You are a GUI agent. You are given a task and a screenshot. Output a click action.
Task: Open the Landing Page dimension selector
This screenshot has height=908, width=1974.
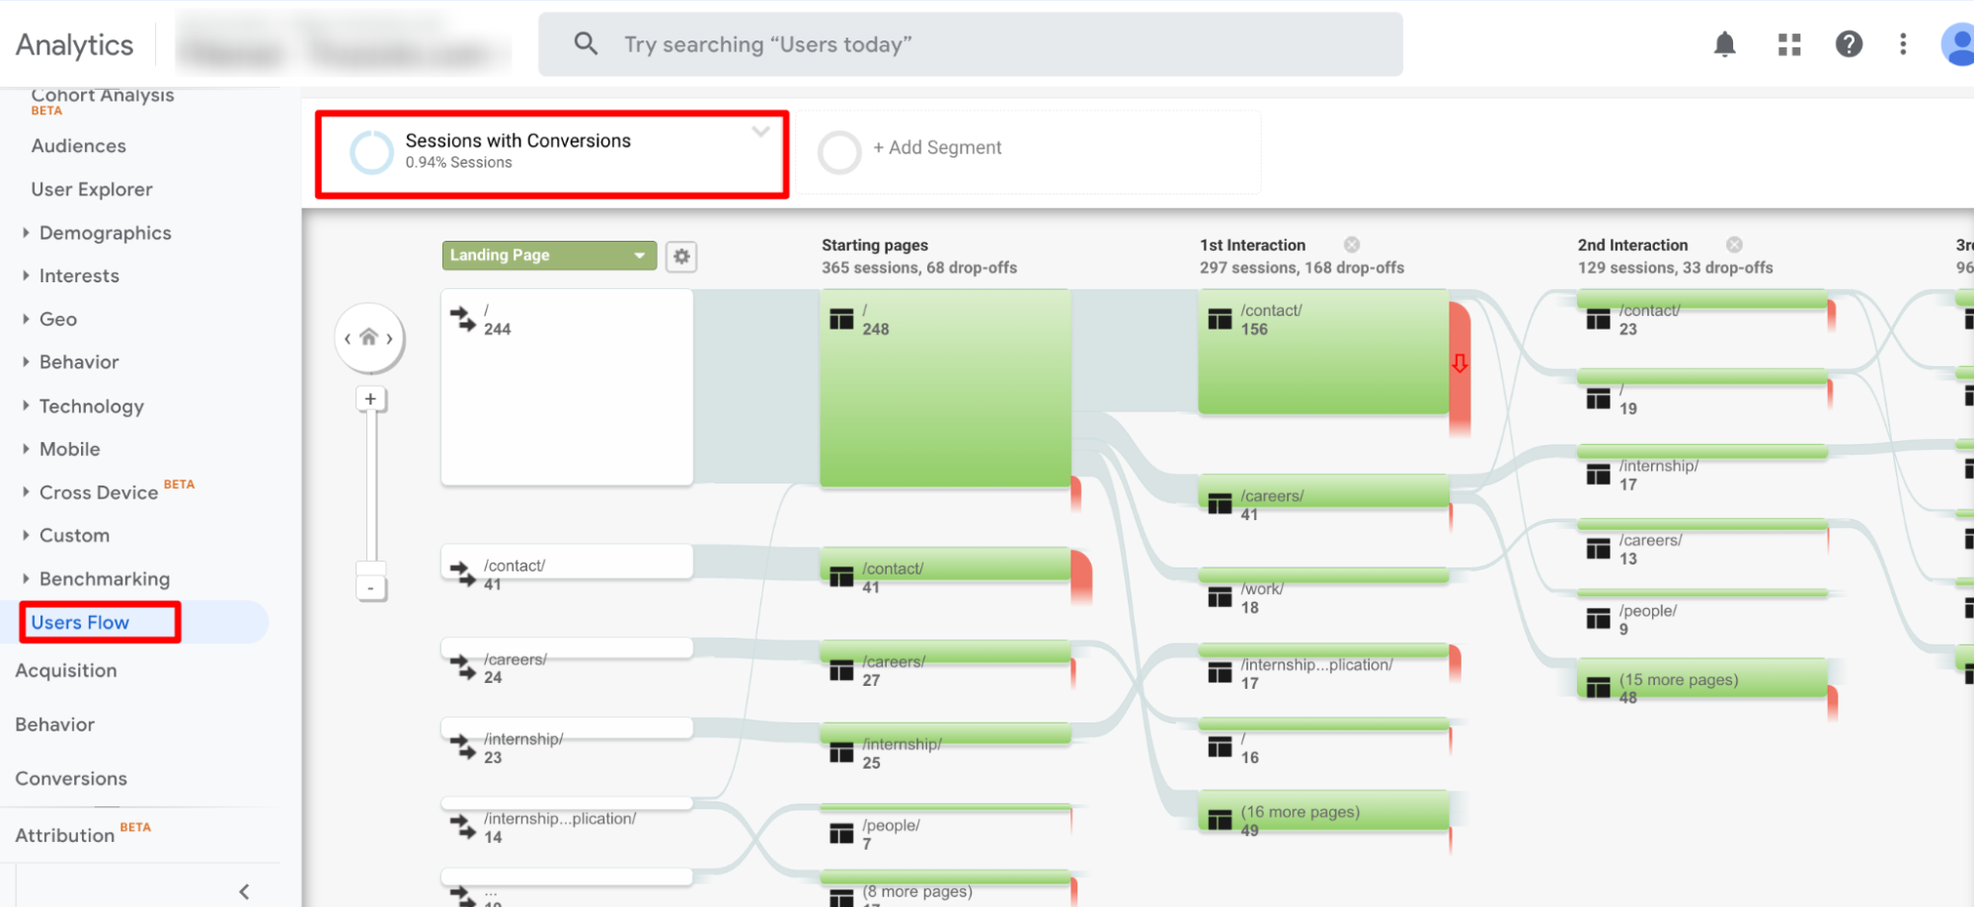tap(548, 255)
